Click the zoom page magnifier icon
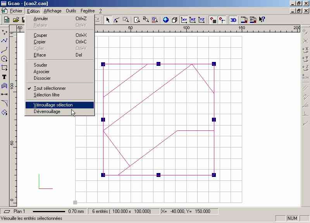The image size is (310, 223). click(x=137, y=20)
